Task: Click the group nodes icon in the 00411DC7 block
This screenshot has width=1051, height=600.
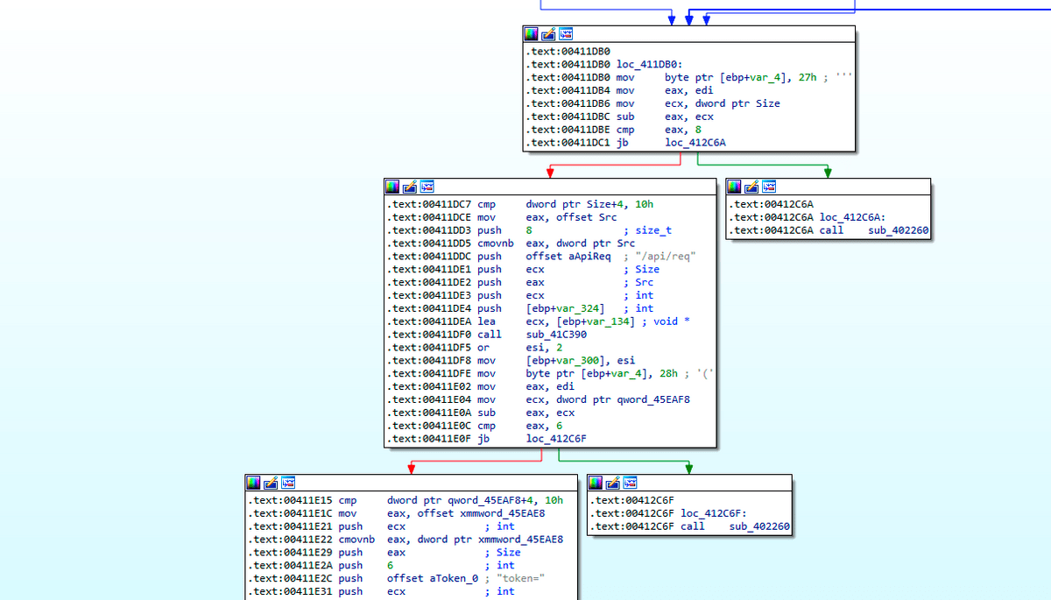Action: point(427,187)
